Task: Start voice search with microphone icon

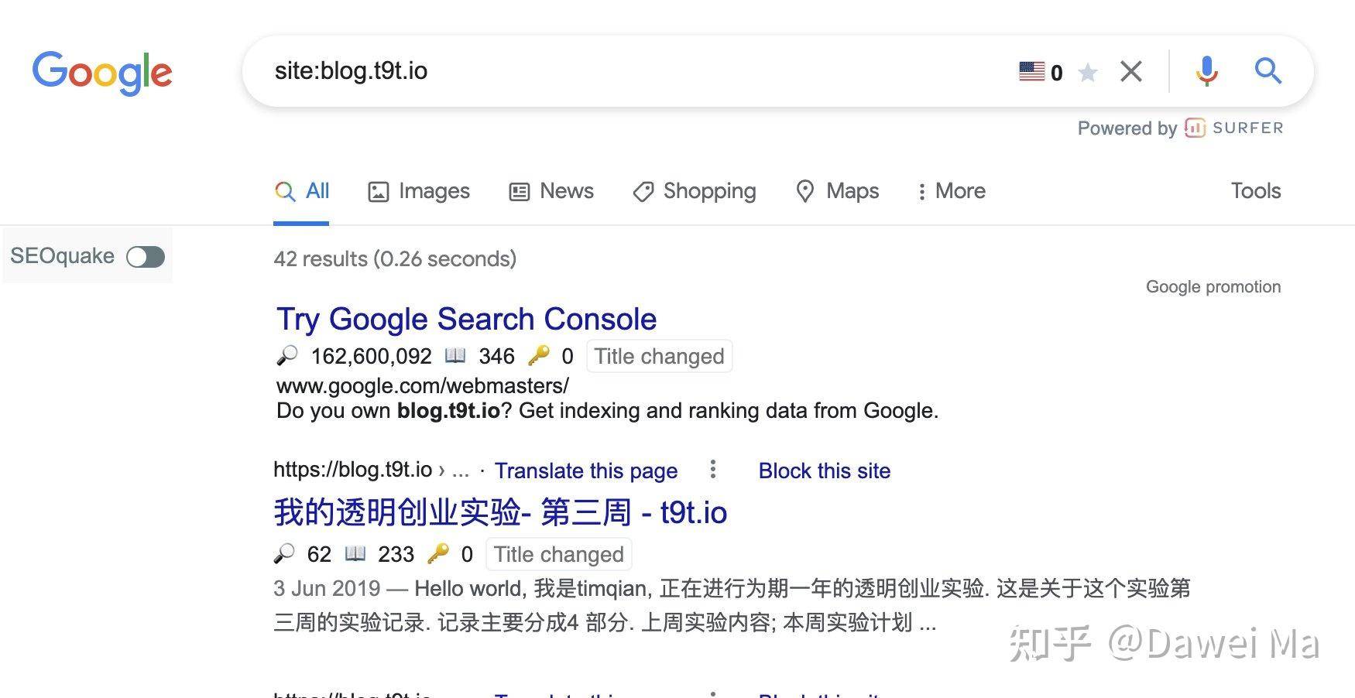Action: (1206, 71)
